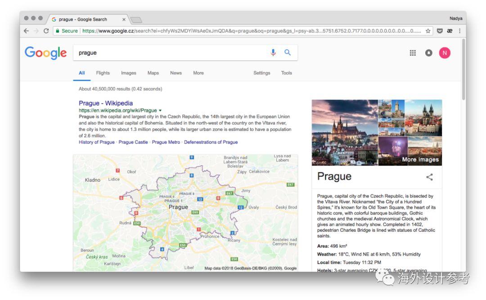The width and height of the screenshot is (486, 300).
Task: Click Český Brod label on map
Action: [x=286, y=207]
